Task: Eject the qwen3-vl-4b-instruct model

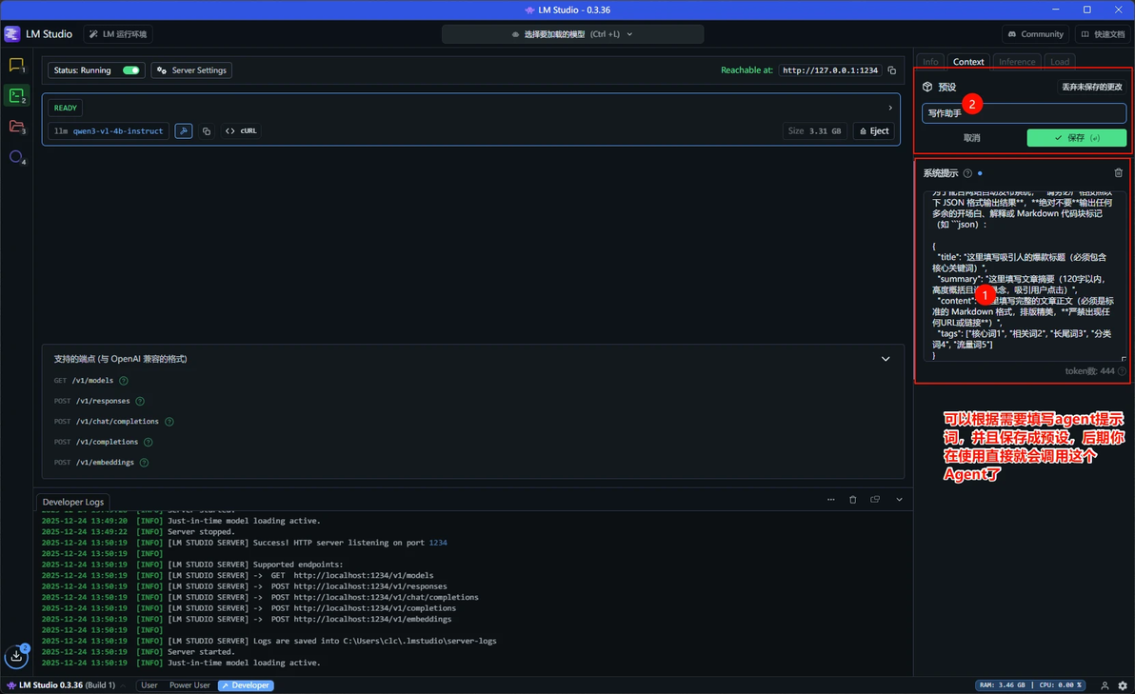Action: [x=874, y=131]
